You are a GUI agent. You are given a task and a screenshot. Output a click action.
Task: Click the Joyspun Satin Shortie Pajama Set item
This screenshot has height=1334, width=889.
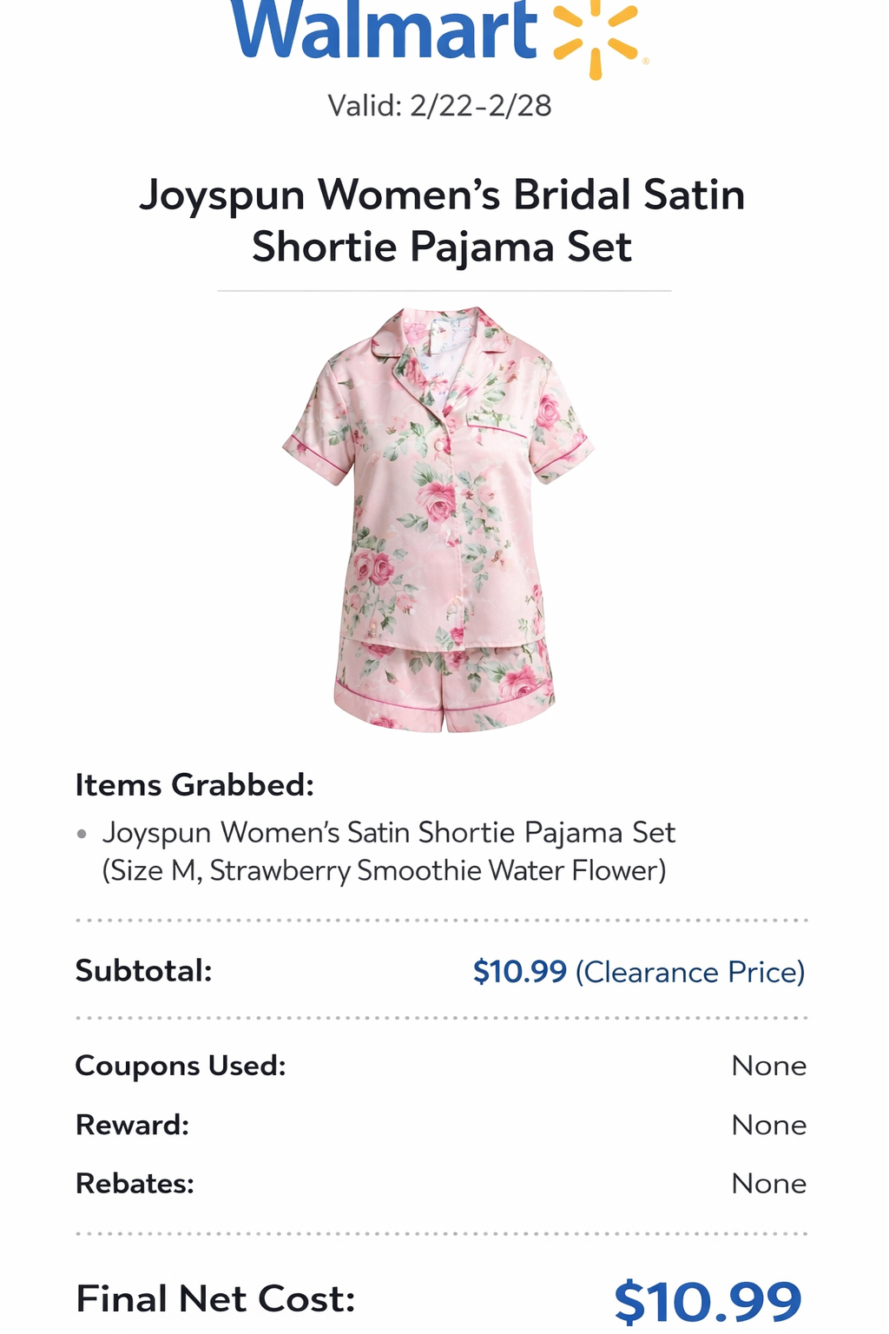point(389,833)
